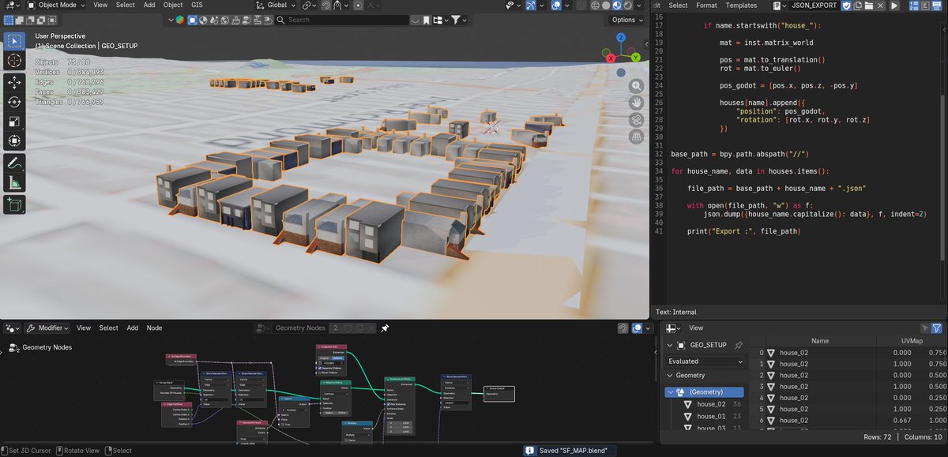The height and width of the screenshot is (457, 948).
Task: Unlink the JSON_EXPORT text block
Action: (x=880, y=6)
